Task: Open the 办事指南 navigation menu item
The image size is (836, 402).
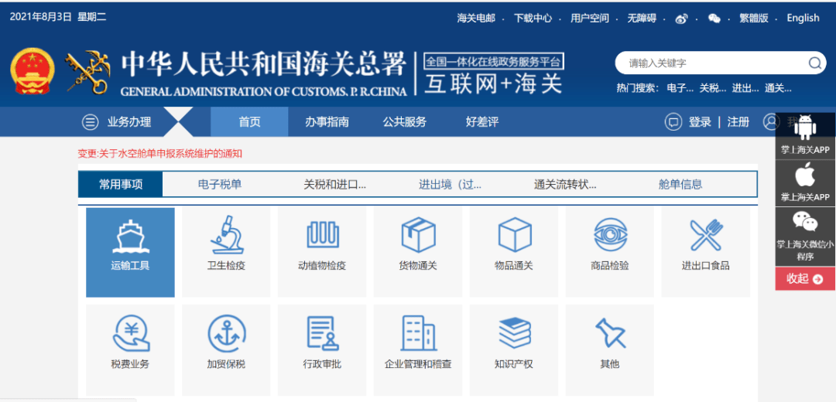Action: point(327,122)
